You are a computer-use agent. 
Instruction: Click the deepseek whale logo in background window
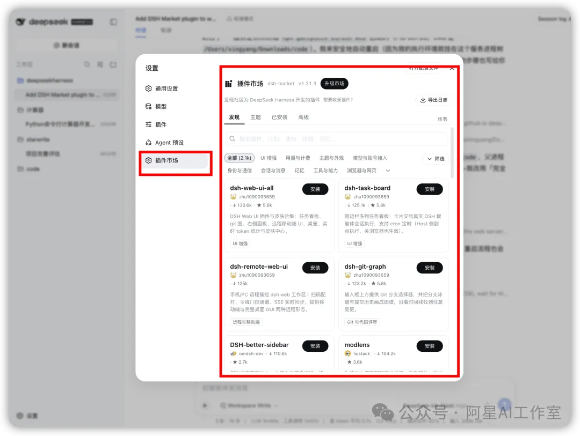[21, 22]
